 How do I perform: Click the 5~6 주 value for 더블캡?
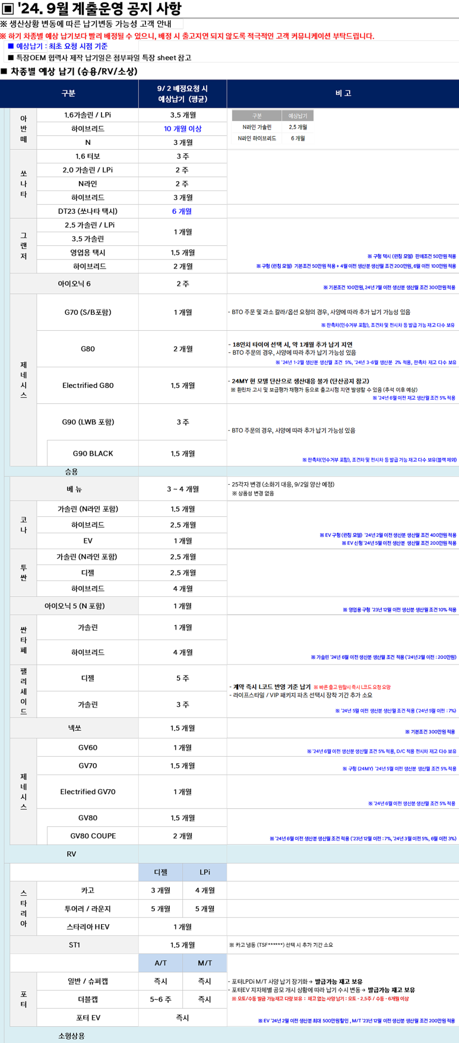click(161, 1000)
